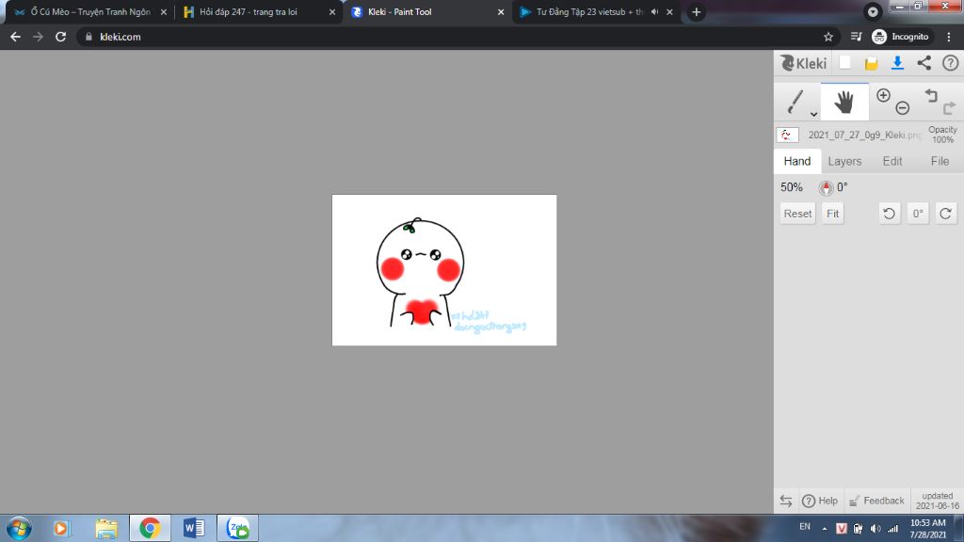Open a new browser tab

point(696,11)
